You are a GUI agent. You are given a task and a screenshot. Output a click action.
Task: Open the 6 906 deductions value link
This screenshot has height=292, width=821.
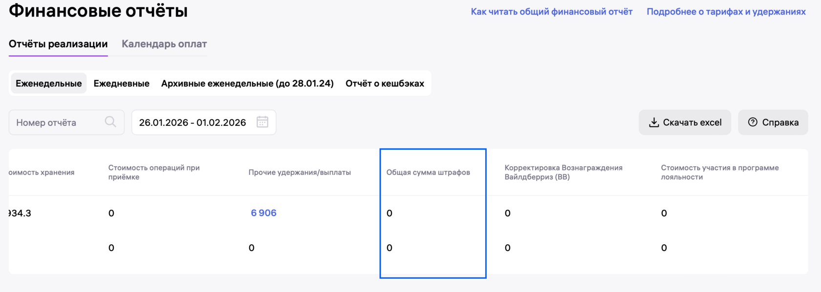pos(263,213)
